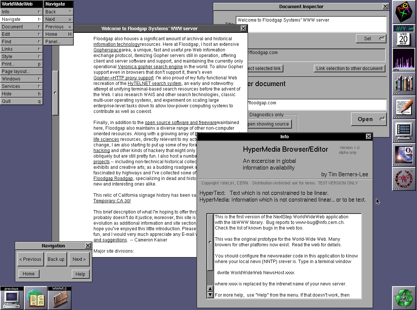Choose Print... from the WorldWideWeb menu
The image size is (417, 310).
click(x=21, y=64)
